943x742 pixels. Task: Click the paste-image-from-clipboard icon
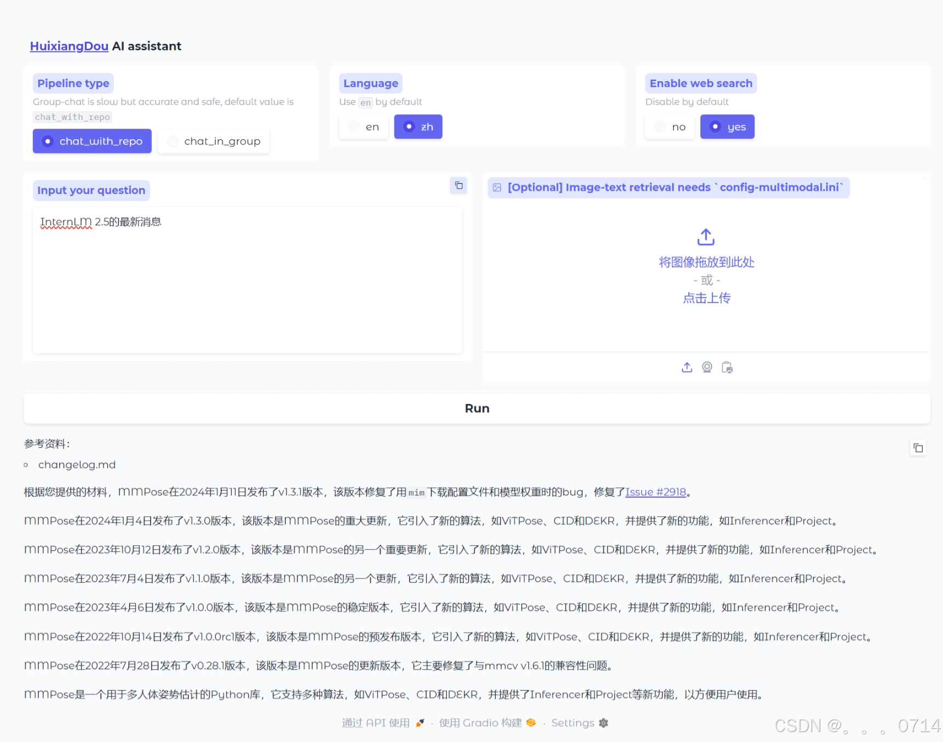[x=727, y=367]
